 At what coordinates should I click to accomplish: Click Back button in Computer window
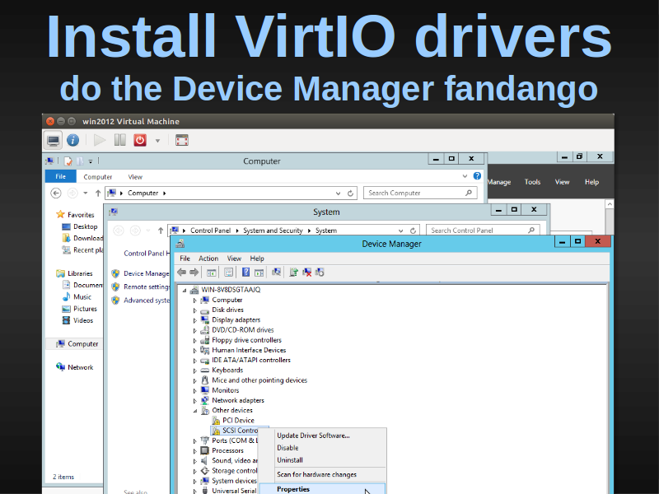(55, 193)
